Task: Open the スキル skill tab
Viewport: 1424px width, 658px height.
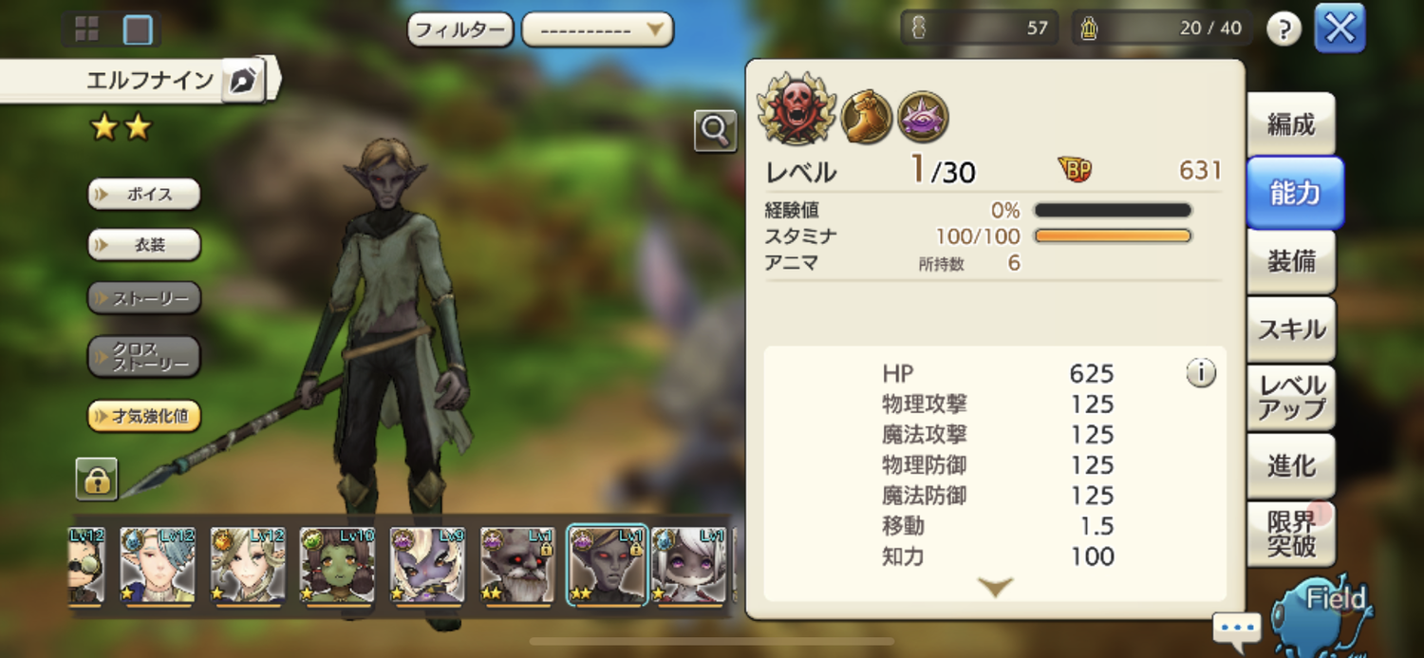Action: 1290,329
